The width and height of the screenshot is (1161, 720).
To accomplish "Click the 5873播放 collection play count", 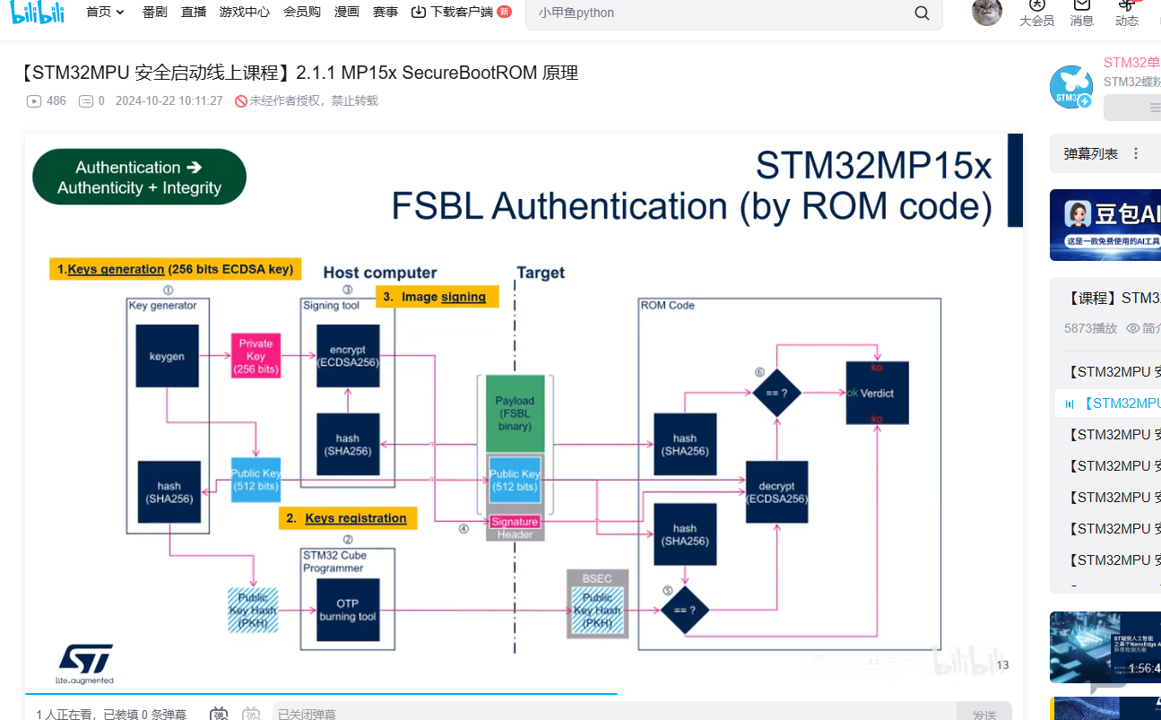I will click(x=1091, y=329).
